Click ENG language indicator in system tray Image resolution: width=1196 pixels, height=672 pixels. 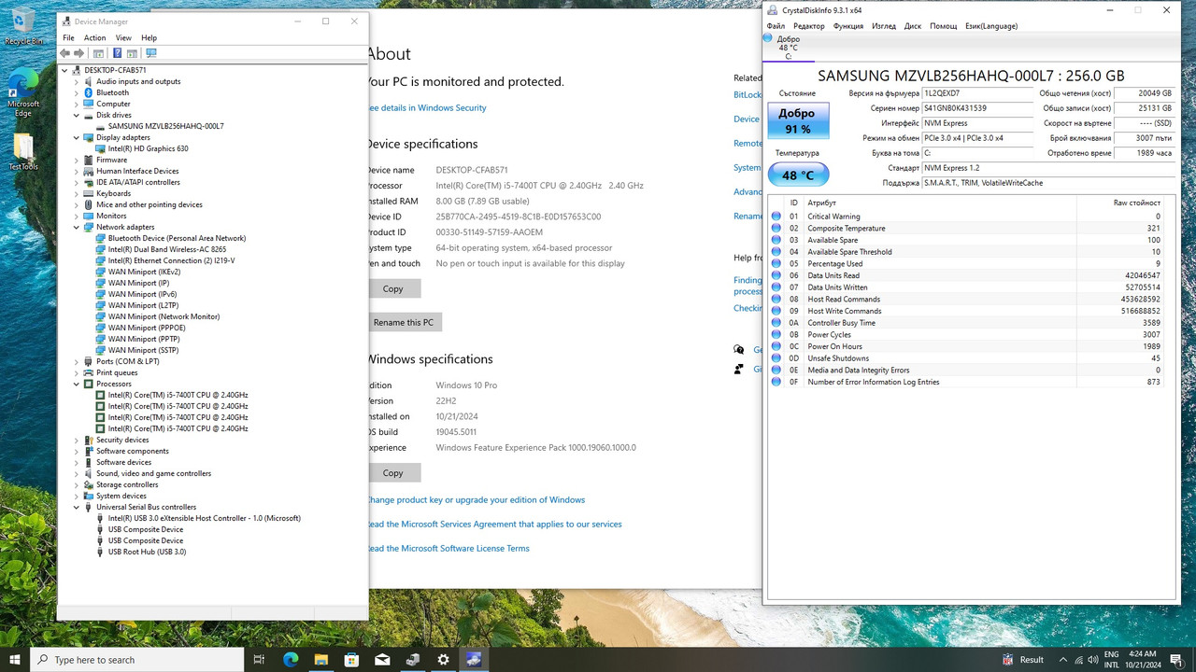tap(1111, 654)
